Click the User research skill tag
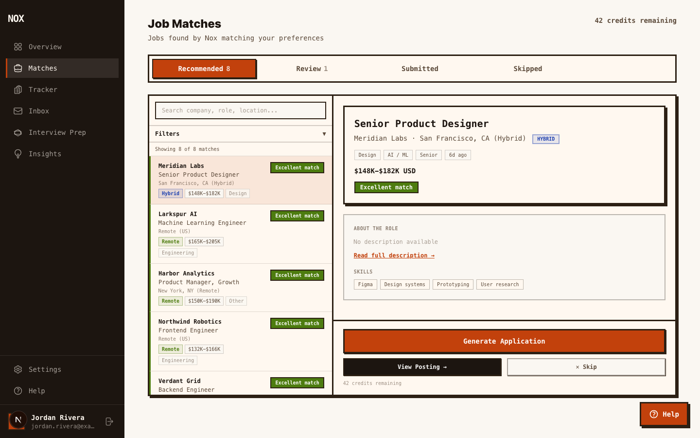The image size is (700, 438). [x=500, y=285]
